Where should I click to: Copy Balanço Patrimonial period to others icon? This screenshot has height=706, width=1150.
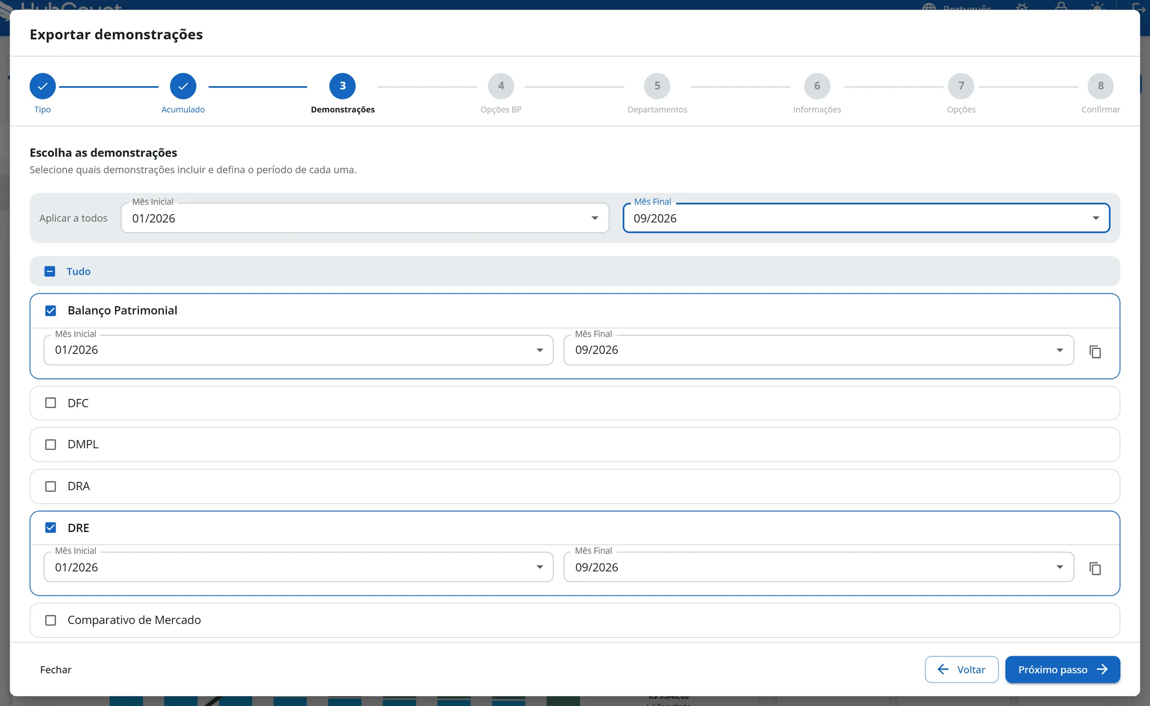1095,352
